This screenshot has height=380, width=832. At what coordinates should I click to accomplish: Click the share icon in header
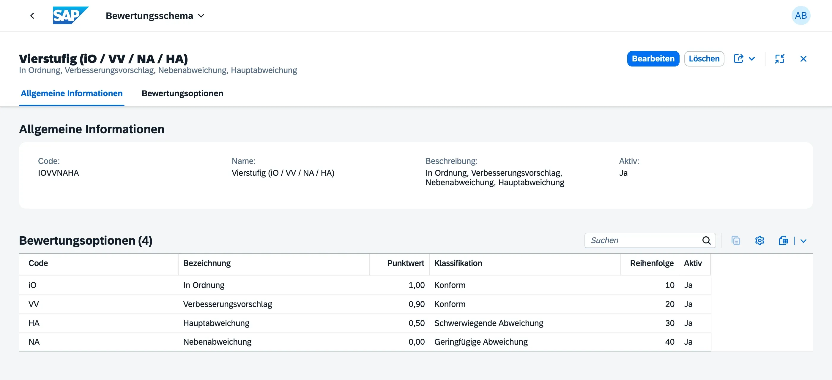click(x=738, y=59)
